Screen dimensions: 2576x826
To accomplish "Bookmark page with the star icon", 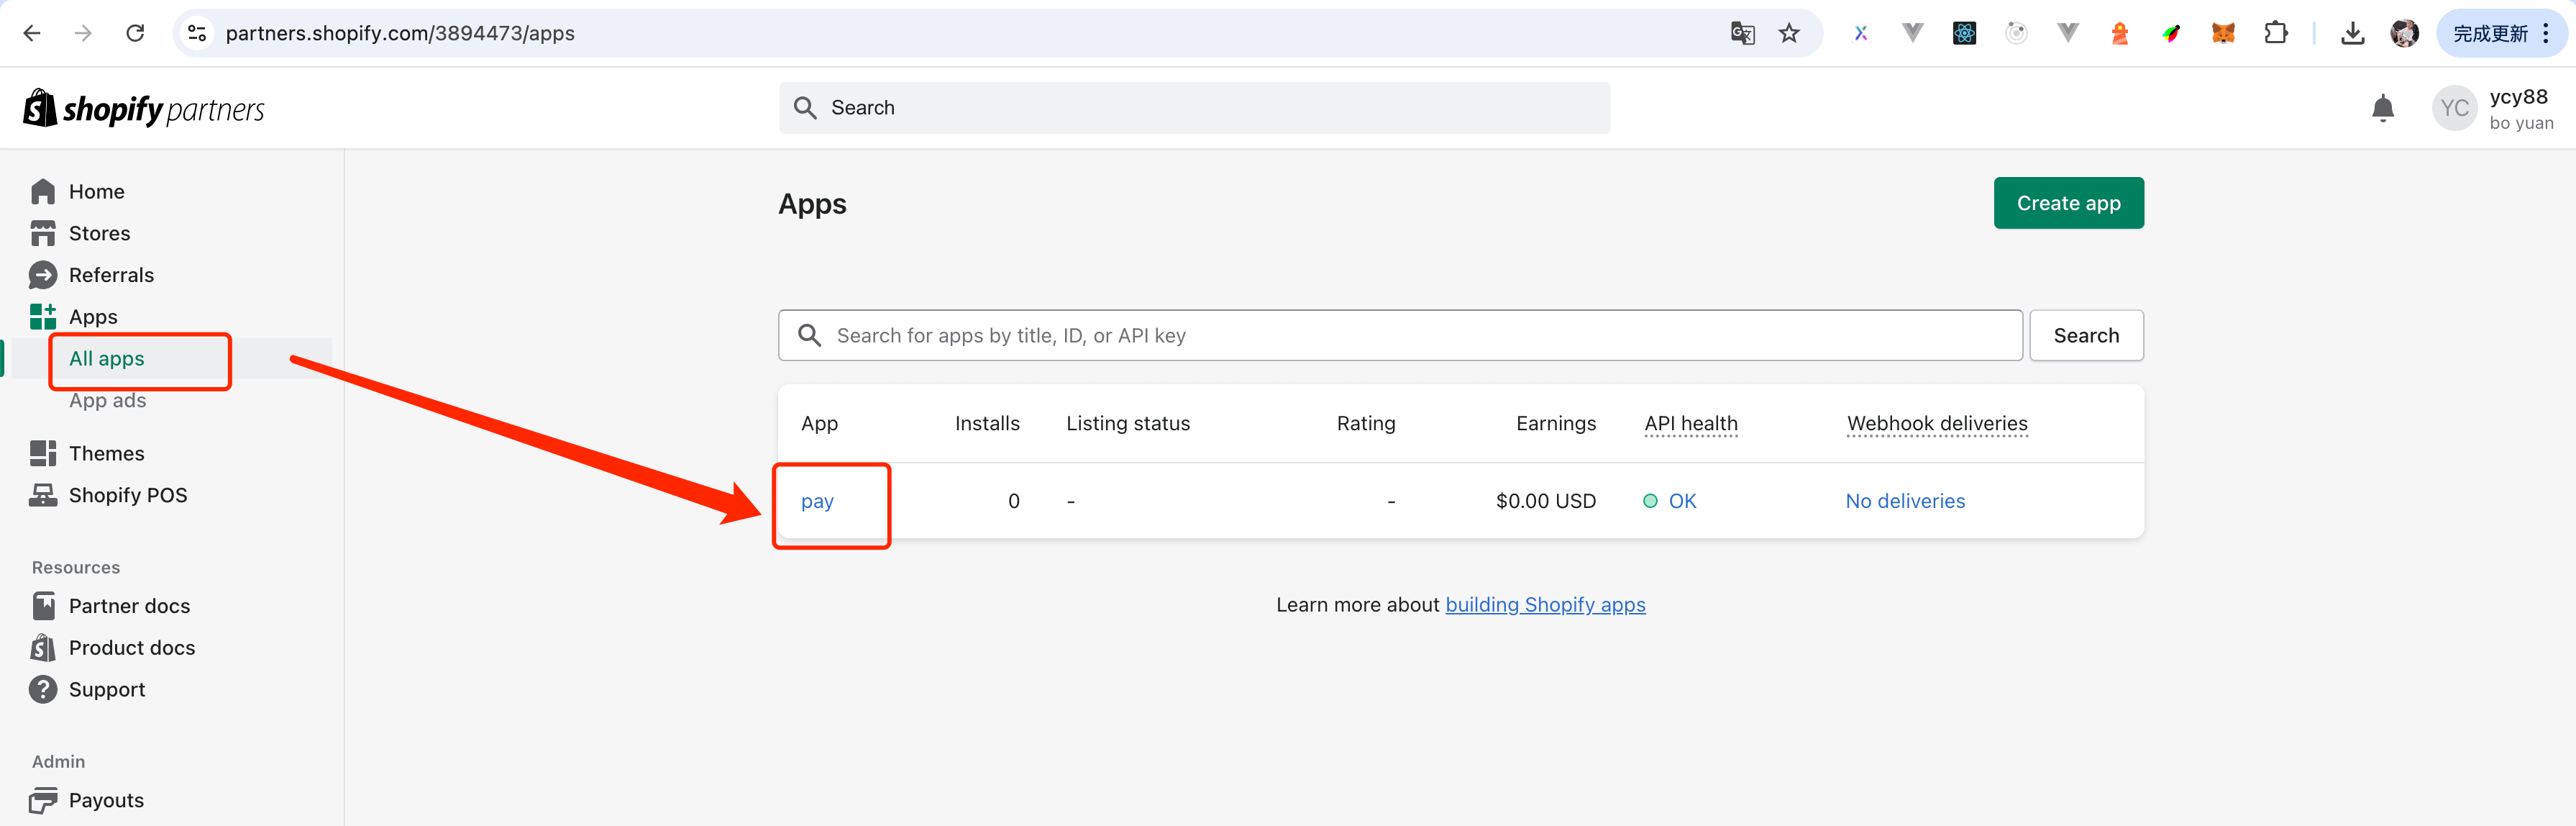I will (x=1789, y=34).
